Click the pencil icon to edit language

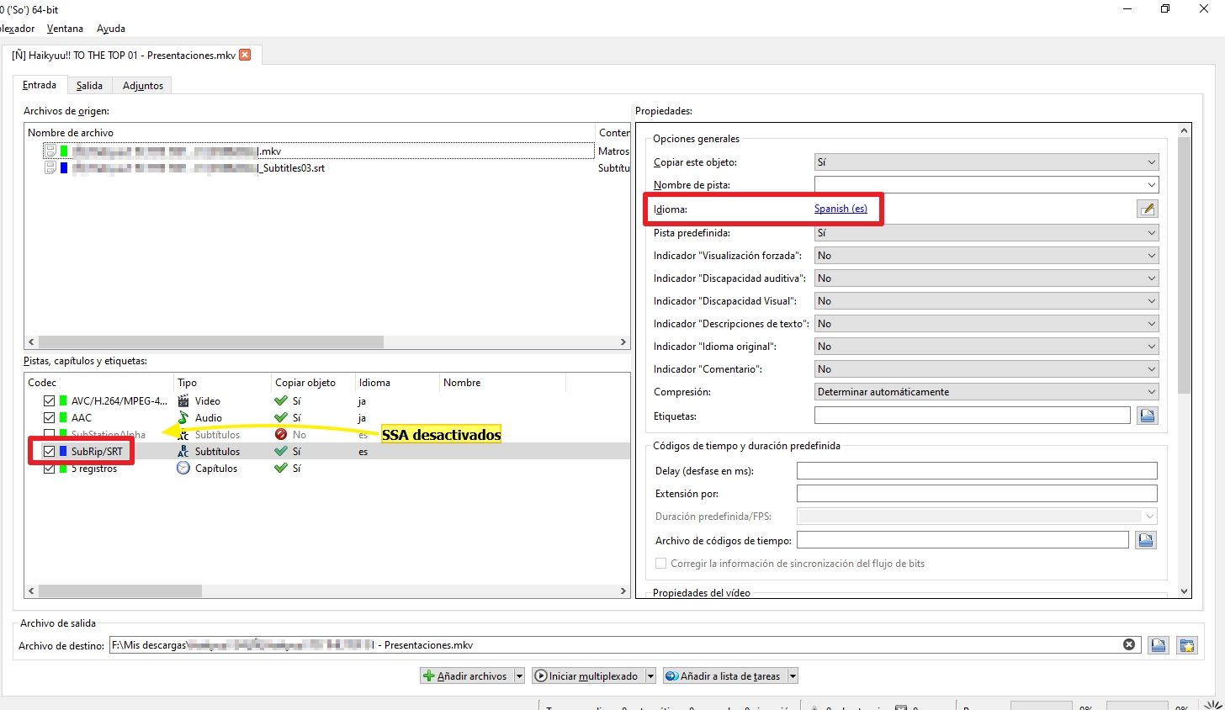(1147, 209)
